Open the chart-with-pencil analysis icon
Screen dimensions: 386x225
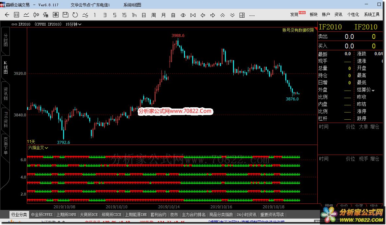point(46,15)
